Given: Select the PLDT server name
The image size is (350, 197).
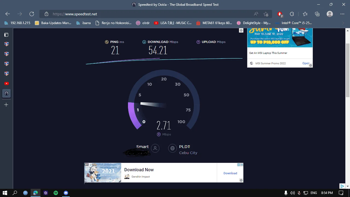Looking at the screenshot, I should coord(185,147).
